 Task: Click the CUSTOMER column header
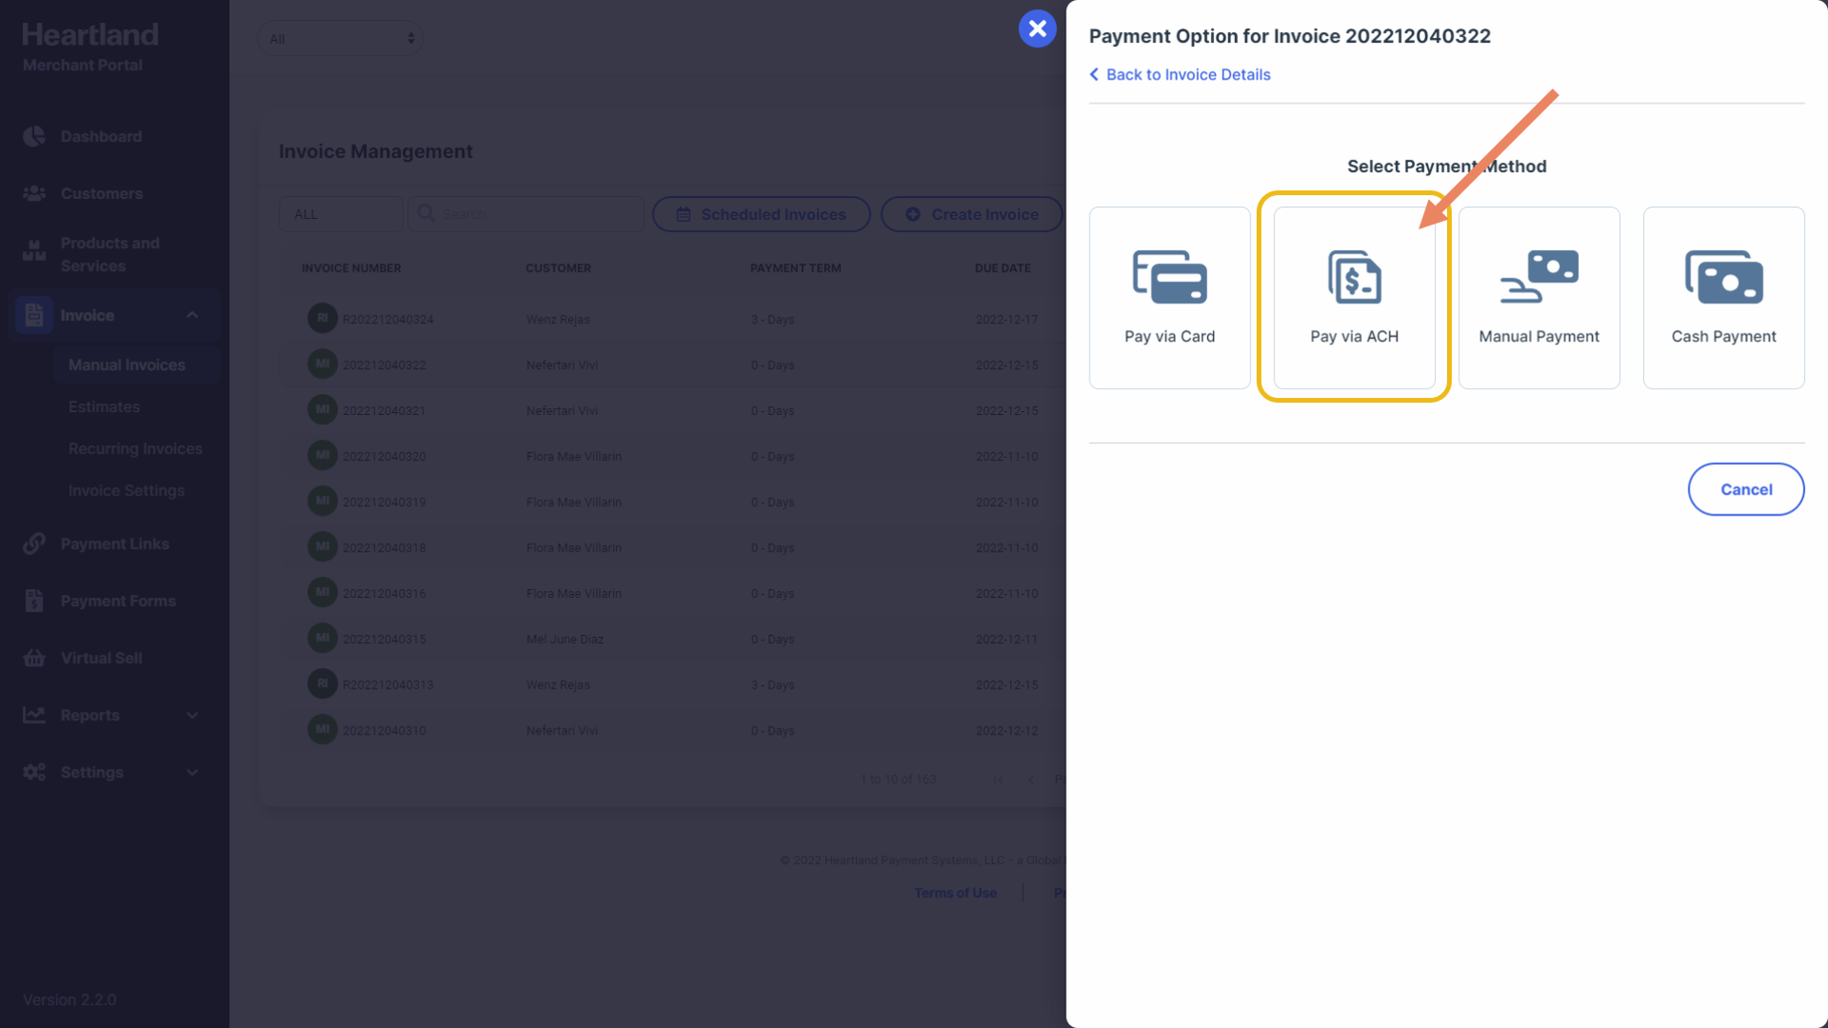click(558, 268)
